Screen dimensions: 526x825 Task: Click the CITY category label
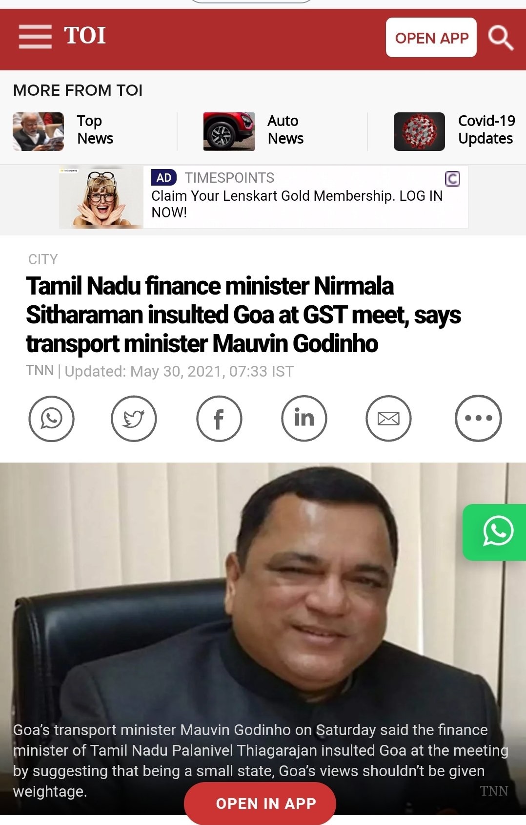pos(43,259)
